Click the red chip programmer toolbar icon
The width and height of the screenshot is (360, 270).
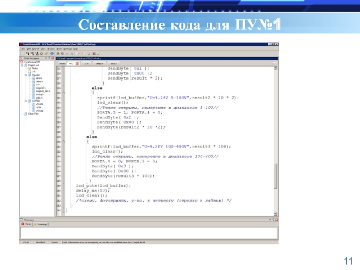[94, 54]
